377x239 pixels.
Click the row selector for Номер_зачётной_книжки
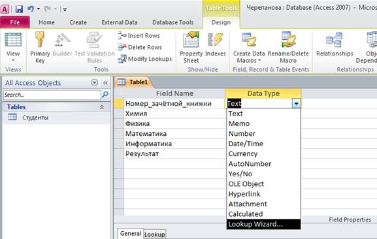click(119, 104)
